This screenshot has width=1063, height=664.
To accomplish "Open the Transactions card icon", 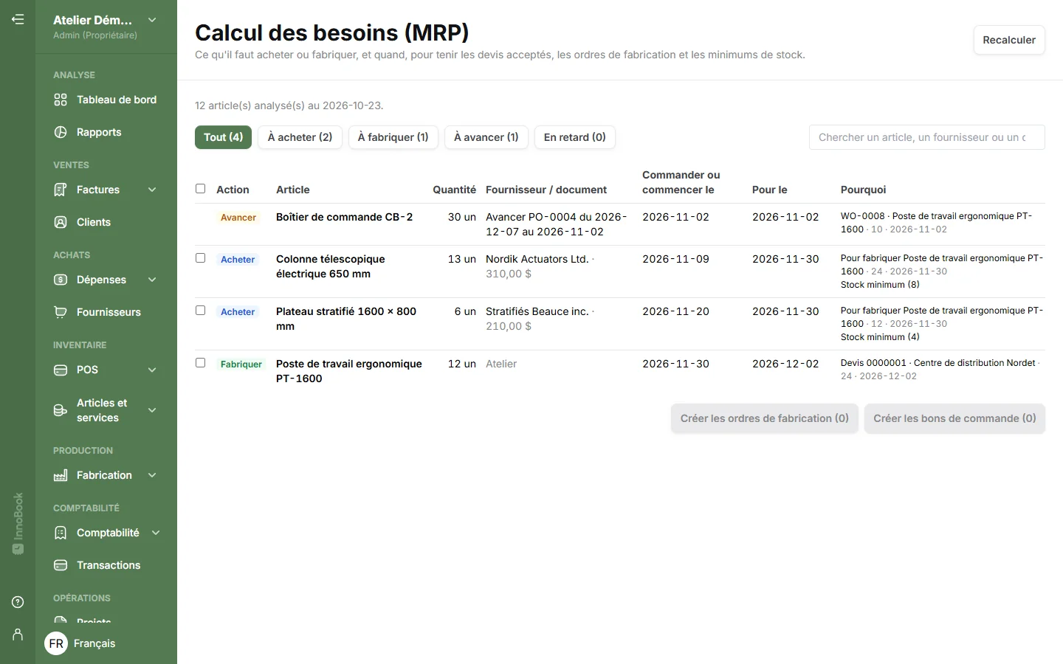I will click(x=61, y=565).
